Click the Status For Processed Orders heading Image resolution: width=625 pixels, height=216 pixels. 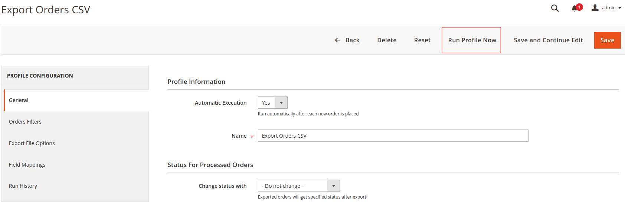coord(210,165)
